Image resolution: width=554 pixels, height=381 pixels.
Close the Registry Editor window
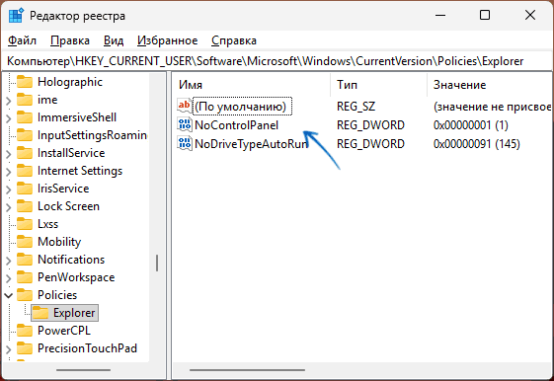pyautogui.click(x=530, y=15)
